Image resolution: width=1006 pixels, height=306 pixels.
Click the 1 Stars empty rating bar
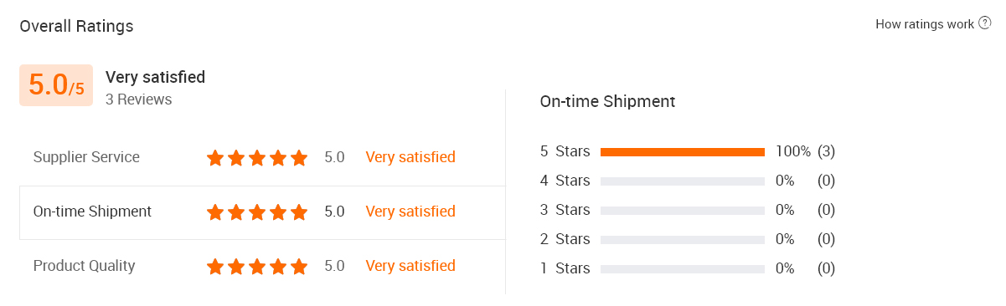(683, 269)
